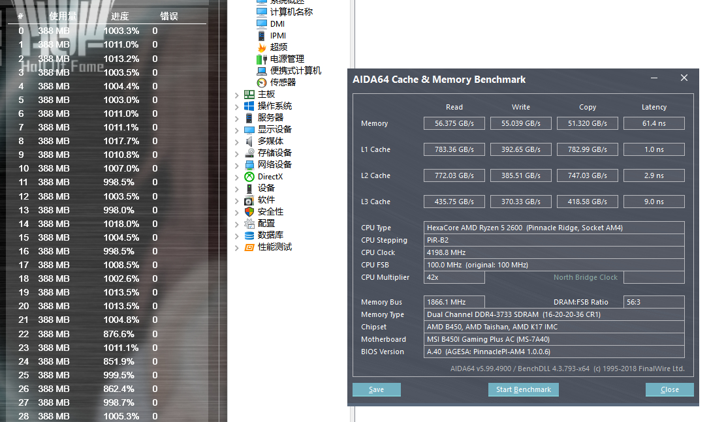Click the 设备 hardware icon

click(x=249, y=188)
